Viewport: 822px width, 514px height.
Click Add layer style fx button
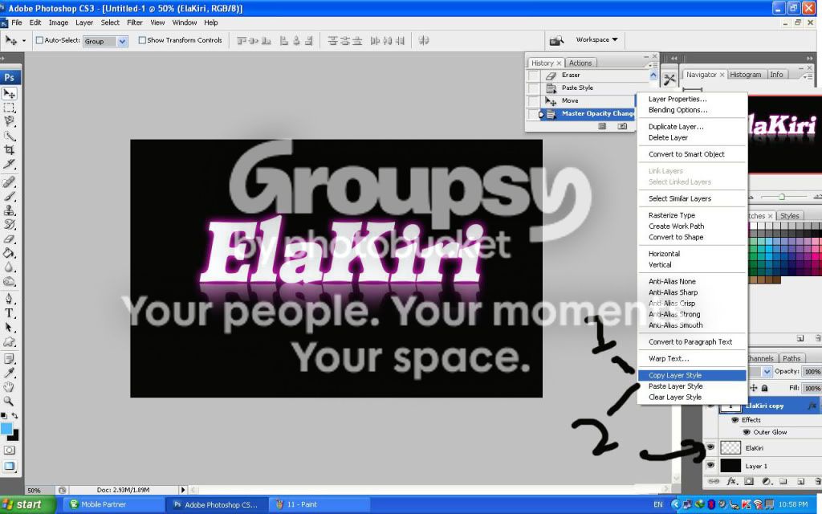(732, 481)
